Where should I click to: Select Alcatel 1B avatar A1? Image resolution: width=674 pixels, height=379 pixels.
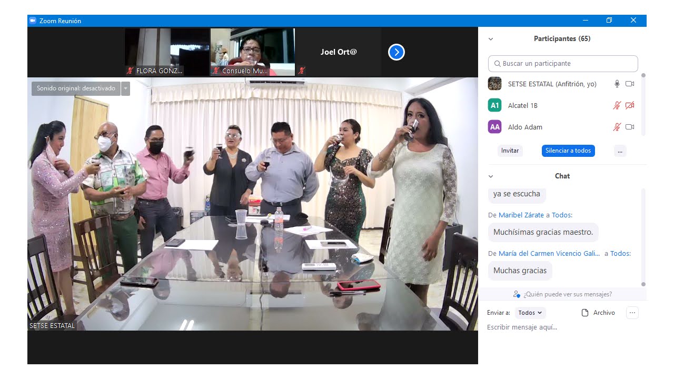[494, 105]
